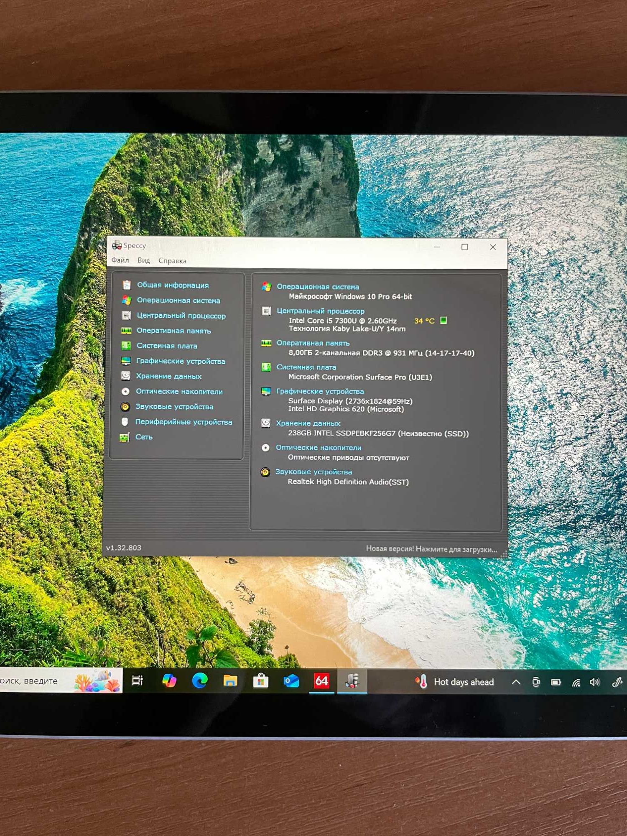Click the Intel Core i5 7300U text

point(343,321)
